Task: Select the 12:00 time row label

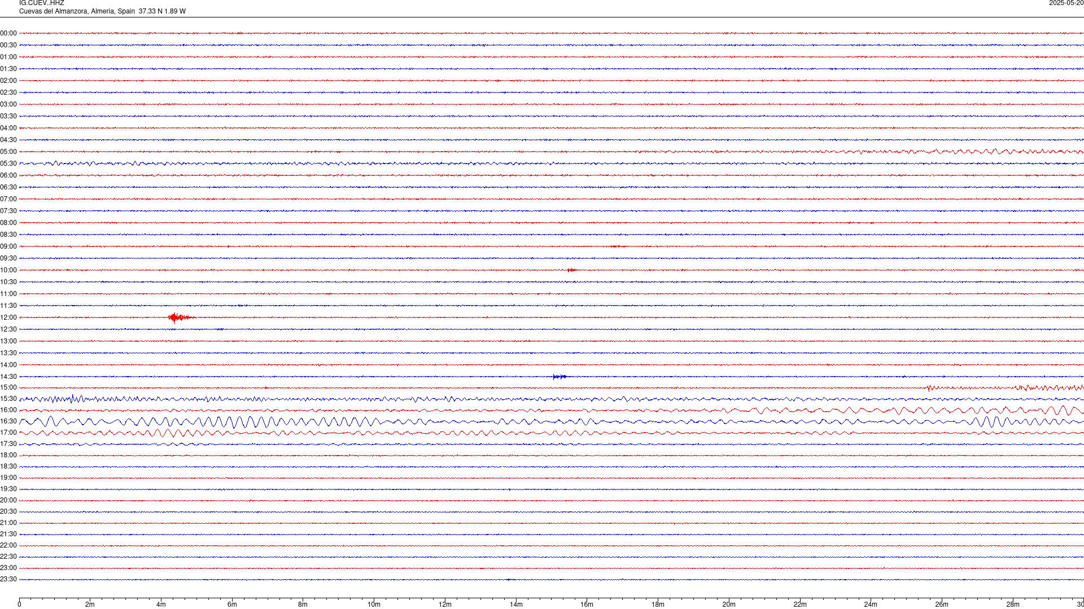Action: coord(8,317)
